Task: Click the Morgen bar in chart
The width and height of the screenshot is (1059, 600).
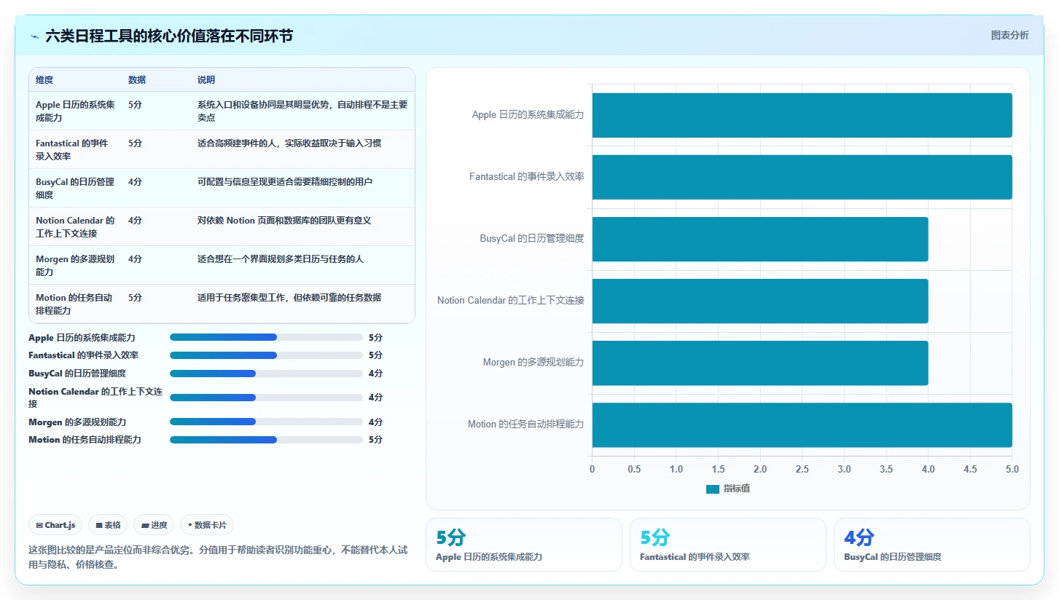Action: (x=760, y=363)
